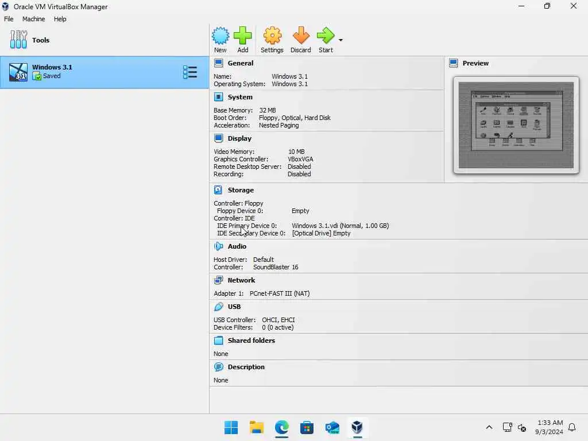Click the General section icon
The height and width of the screenshot is (441, 588).
pos(219,63)
